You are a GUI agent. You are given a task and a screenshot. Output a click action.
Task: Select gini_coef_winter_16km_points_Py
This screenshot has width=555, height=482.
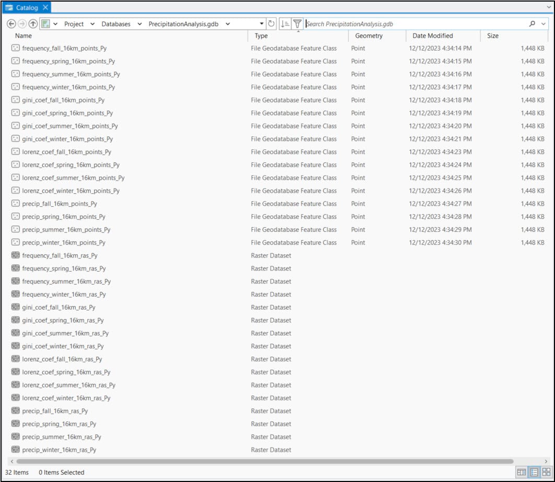[67, 139]
